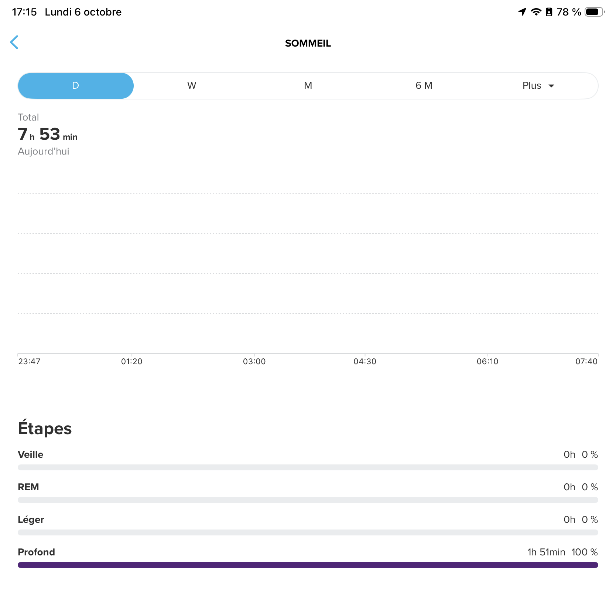Tap the location arrow in status bar

pos(522,12)
